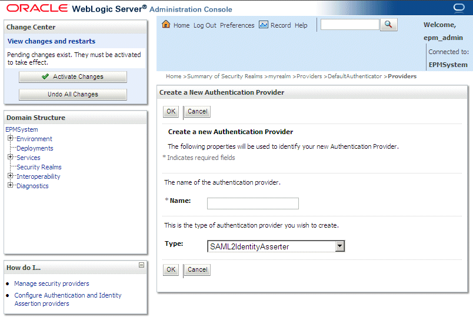The height and width of the screenshot is (317, 473).
Task: Click the search magnifier button
Action: (389, 25)
